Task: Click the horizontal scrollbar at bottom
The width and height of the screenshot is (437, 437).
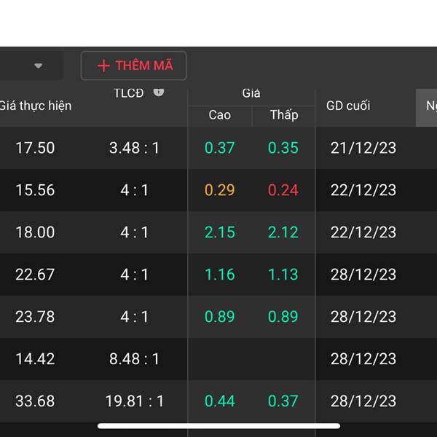Action: 219,426
